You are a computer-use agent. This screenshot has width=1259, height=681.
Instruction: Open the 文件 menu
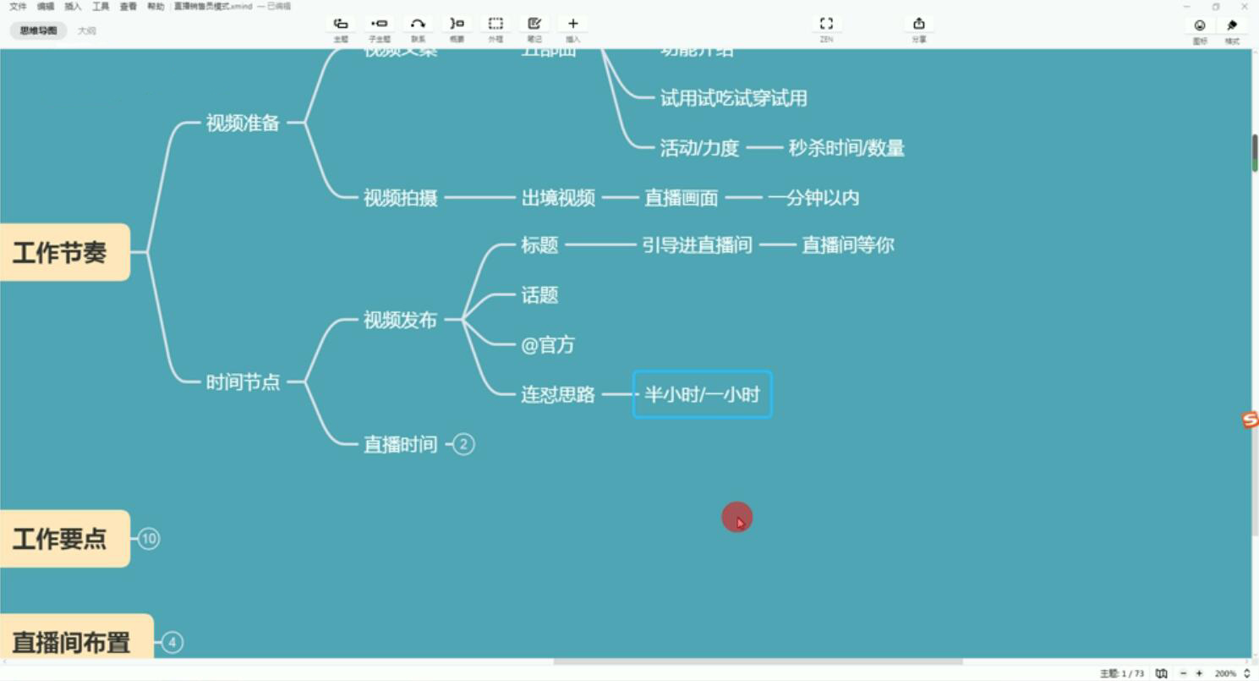click(18, 6)
